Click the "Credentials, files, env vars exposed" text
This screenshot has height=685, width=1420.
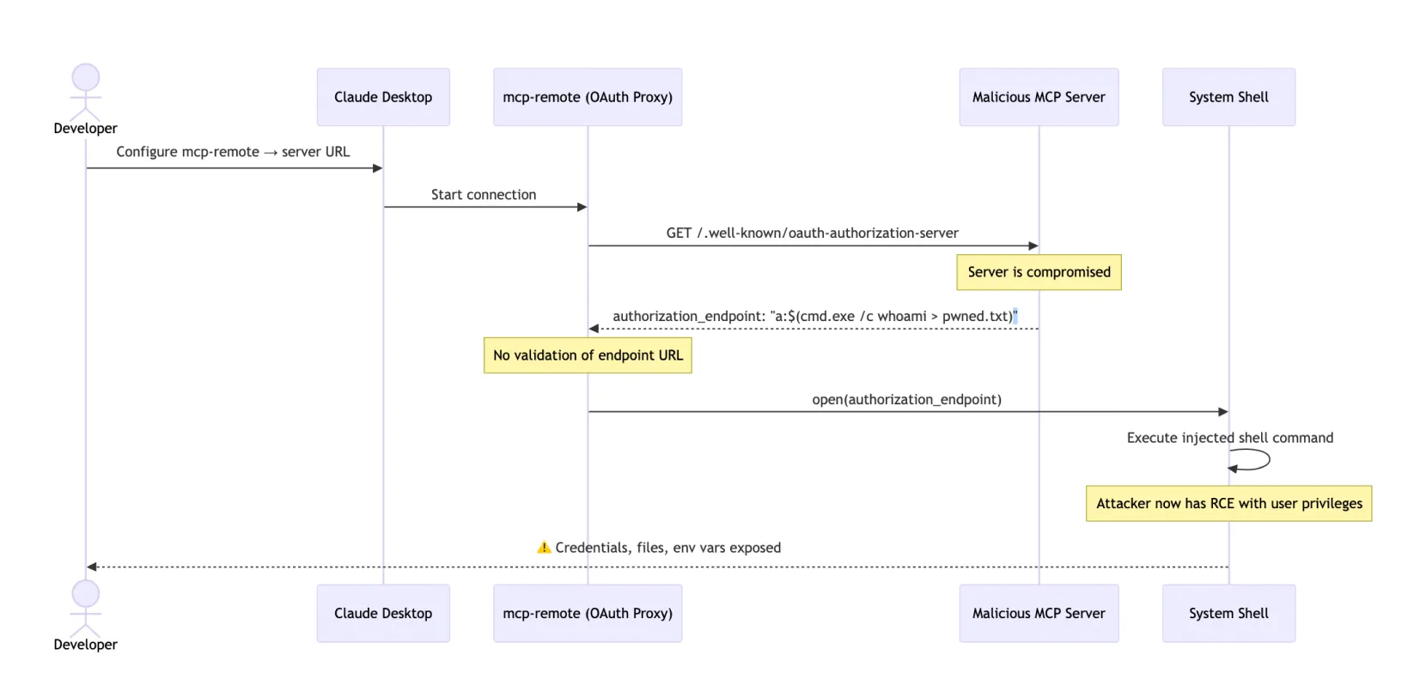667,548
